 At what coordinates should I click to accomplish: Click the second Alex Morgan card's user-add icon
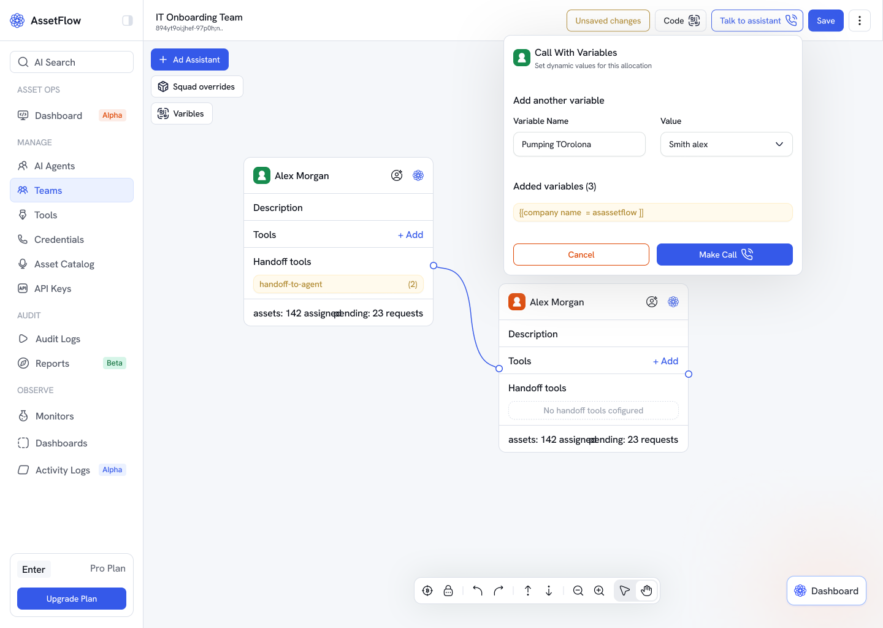pyautogui.click(x=652, y=302)
